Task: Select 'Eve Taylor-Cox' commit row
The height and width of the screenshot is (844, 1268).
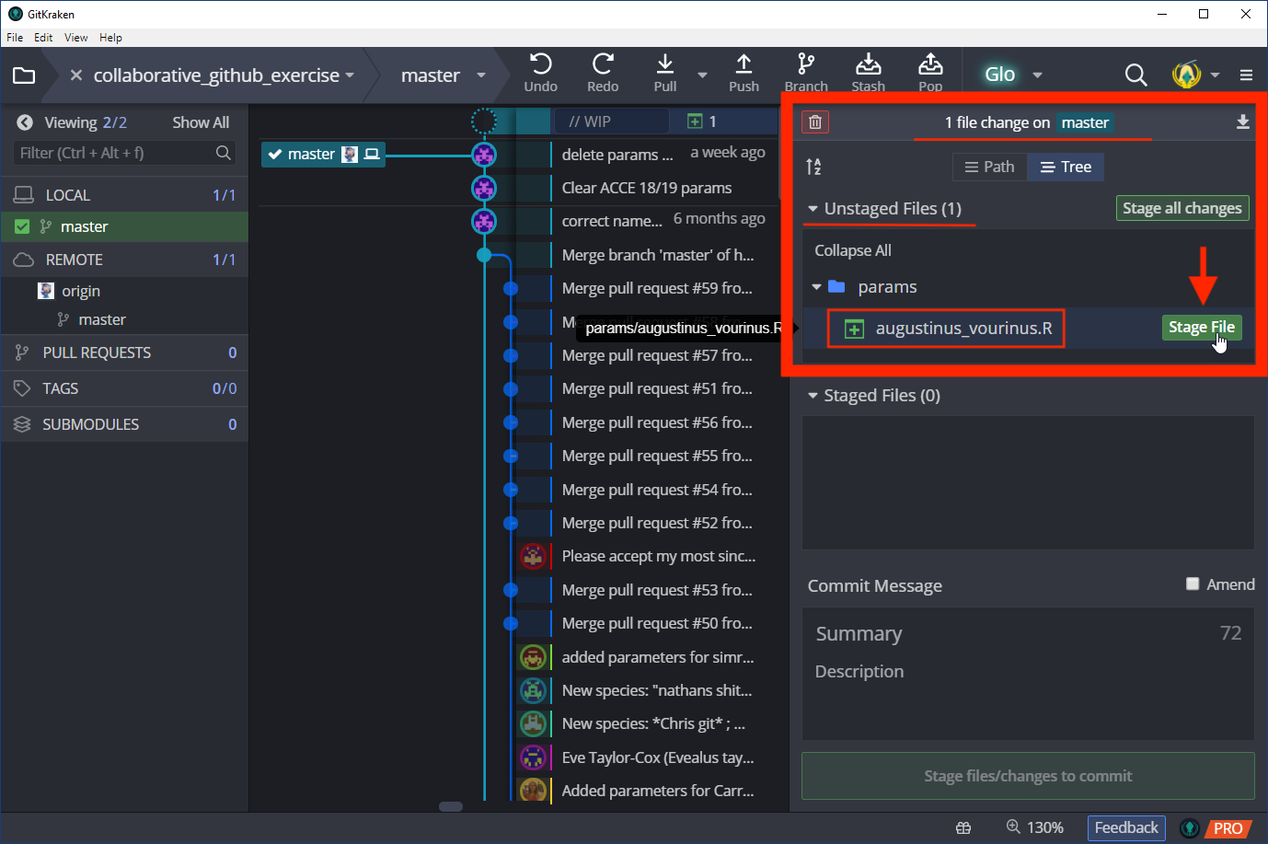Action: tap(658, 757)
